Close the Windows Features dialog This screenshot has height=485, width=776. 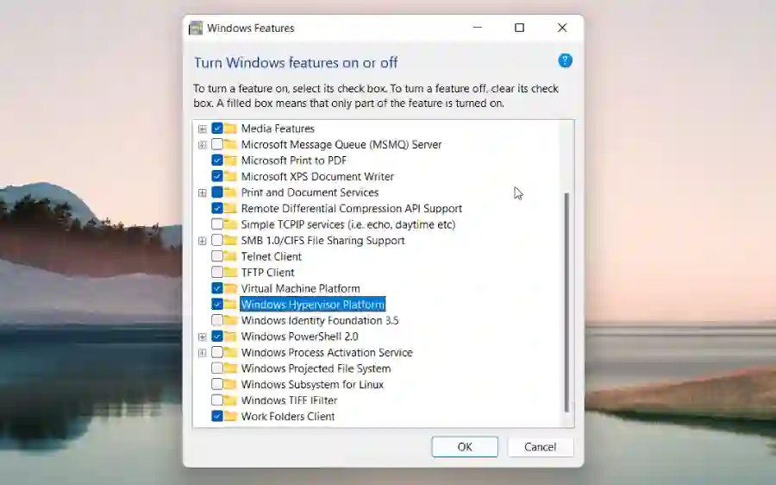pyautogui.click(x=562, y=28)
